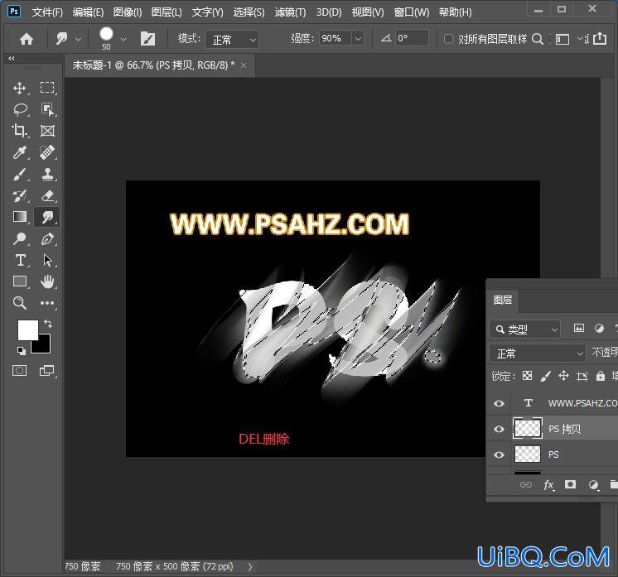
Task: Toggle Quick Mask mode
Action: [19, 371]
